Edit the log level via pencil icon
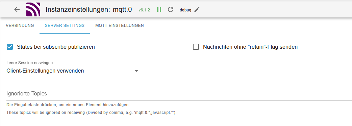352x126 pixels. pyautogui.click(x=197, y=9)
